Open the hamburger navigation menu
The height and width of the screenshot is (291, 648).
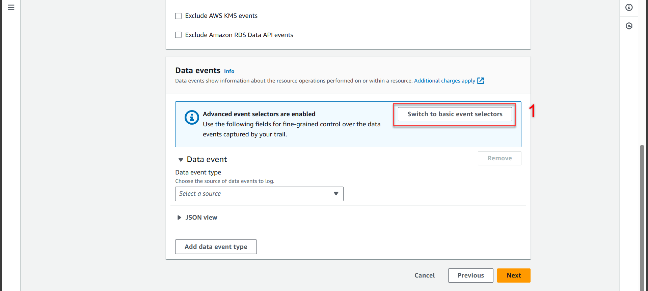[x=11, y=7]
